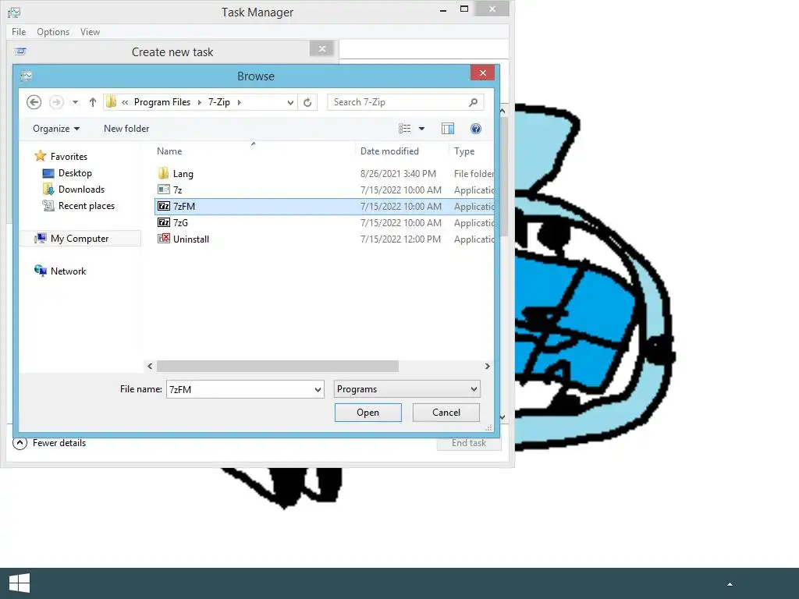The height and width of the screenshot is (599, 799).
Task: Create a New folder
Action: point(126,129)
